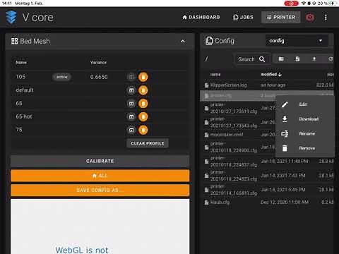
Task: Open the three-dot overflow menu
Action: pos(326,17)
